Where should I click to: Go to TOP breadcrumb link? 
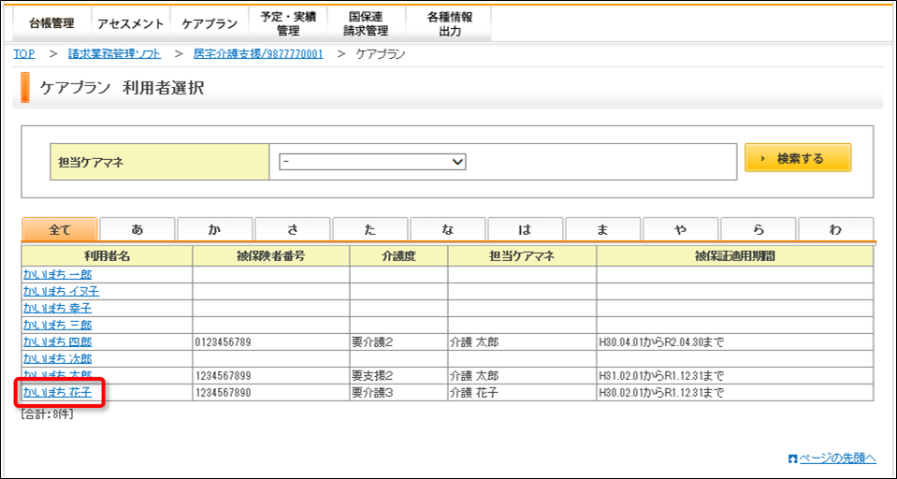[x=24, y=54]
